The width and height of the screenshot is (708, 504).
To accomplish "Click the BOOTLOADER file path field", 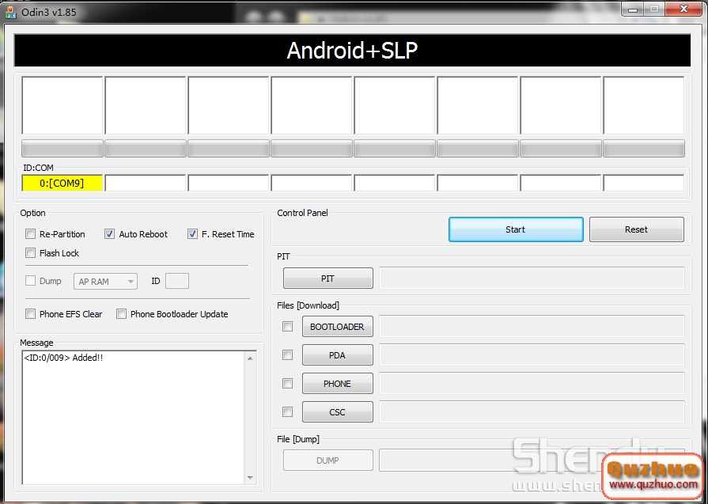I will [x=532, y=327].
